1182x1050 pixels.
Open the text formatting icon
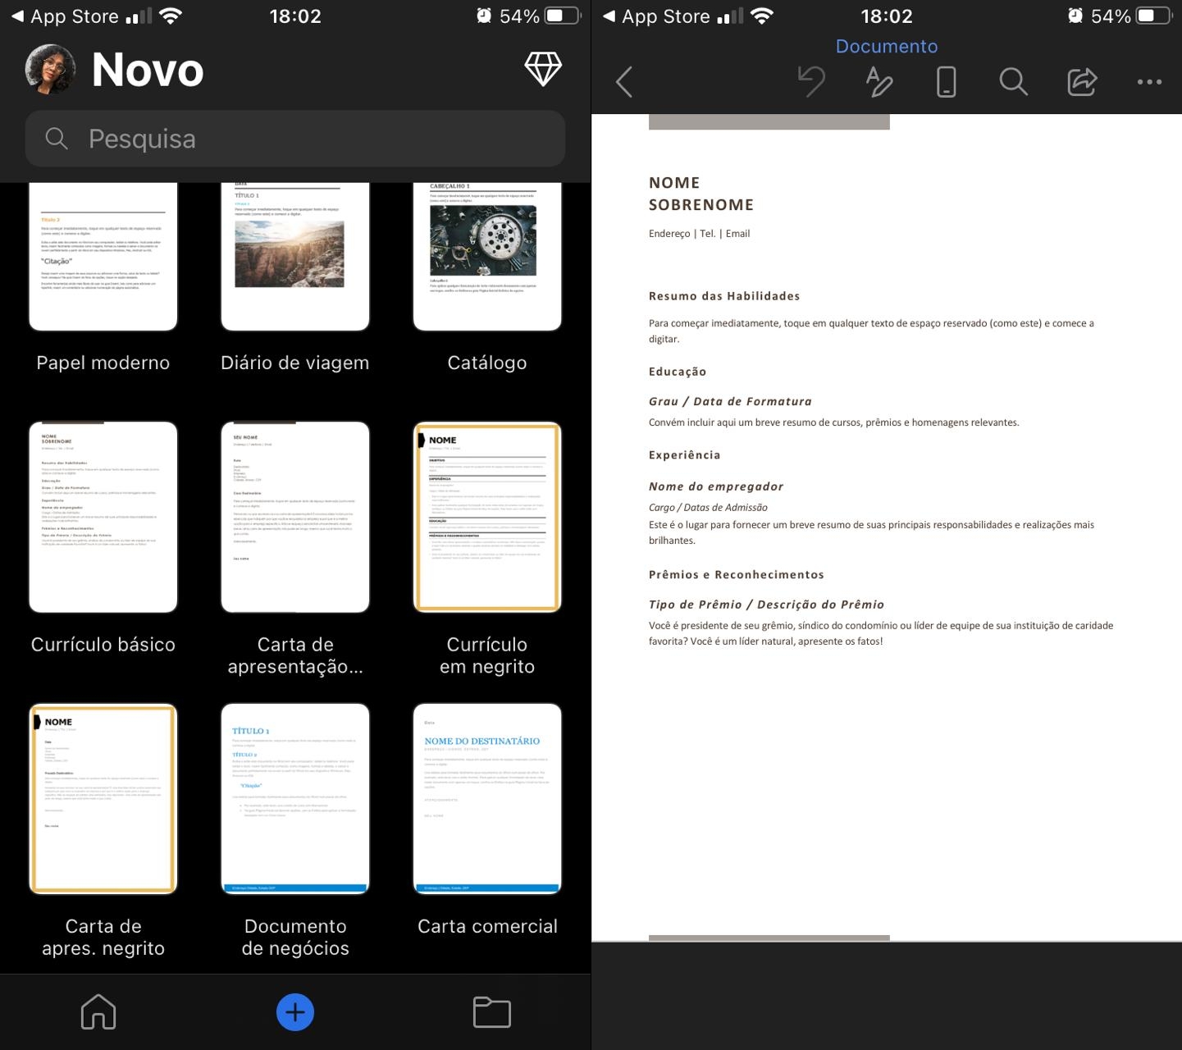878,81
